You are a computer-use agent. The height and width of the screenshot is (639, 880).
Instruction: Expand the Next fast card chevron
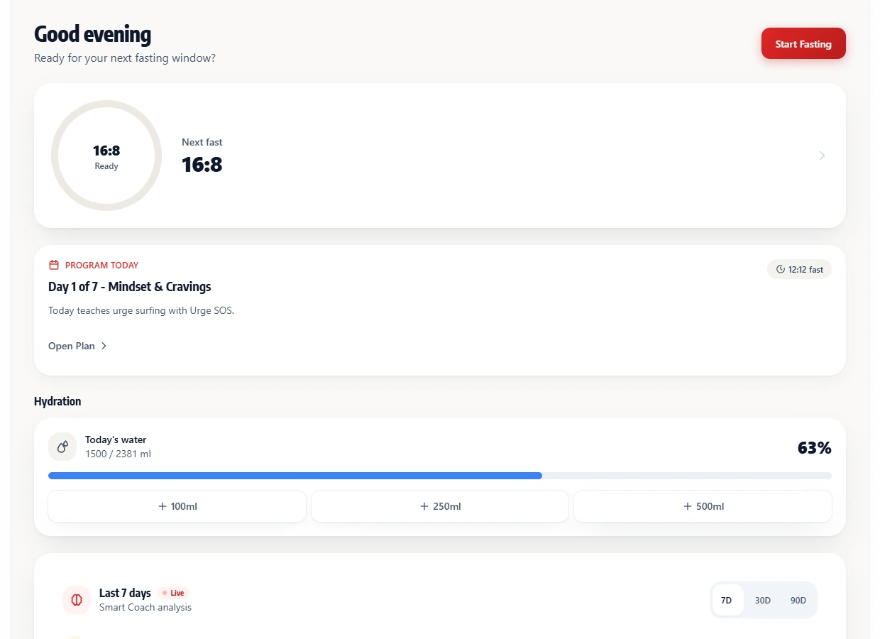coord(822,155)
